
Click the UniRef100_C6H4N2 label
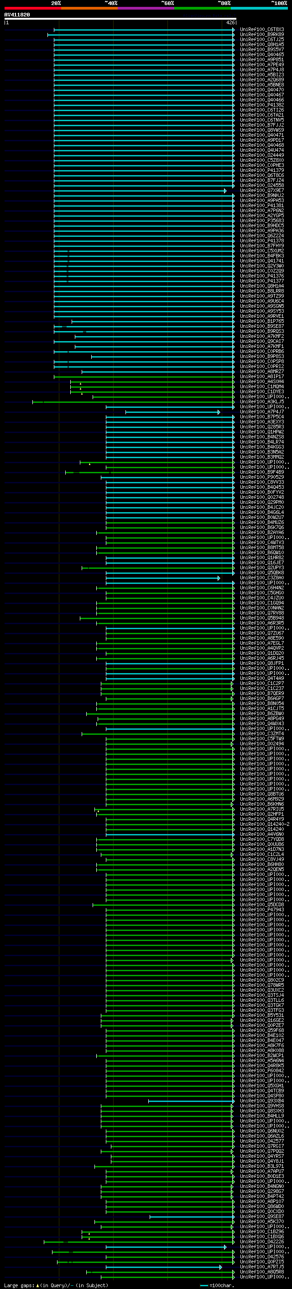point(262,588)
